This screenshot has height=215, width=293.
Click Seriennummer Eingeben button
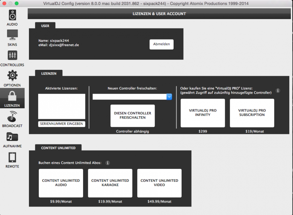coord(62,124)
